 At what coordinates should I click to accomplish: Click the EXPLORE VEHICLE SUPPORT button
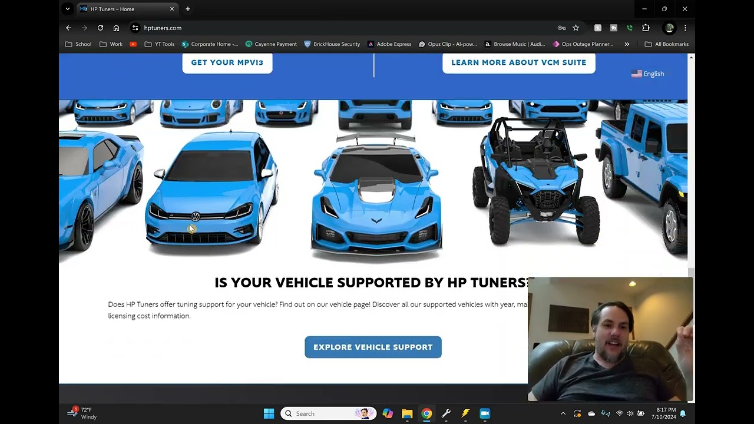[373, 347]
